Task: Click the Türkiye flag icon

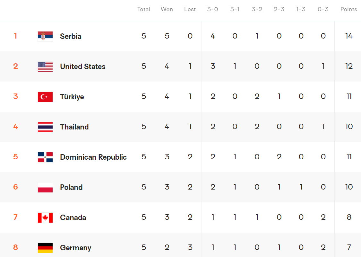Action: (x=45, y=97)
